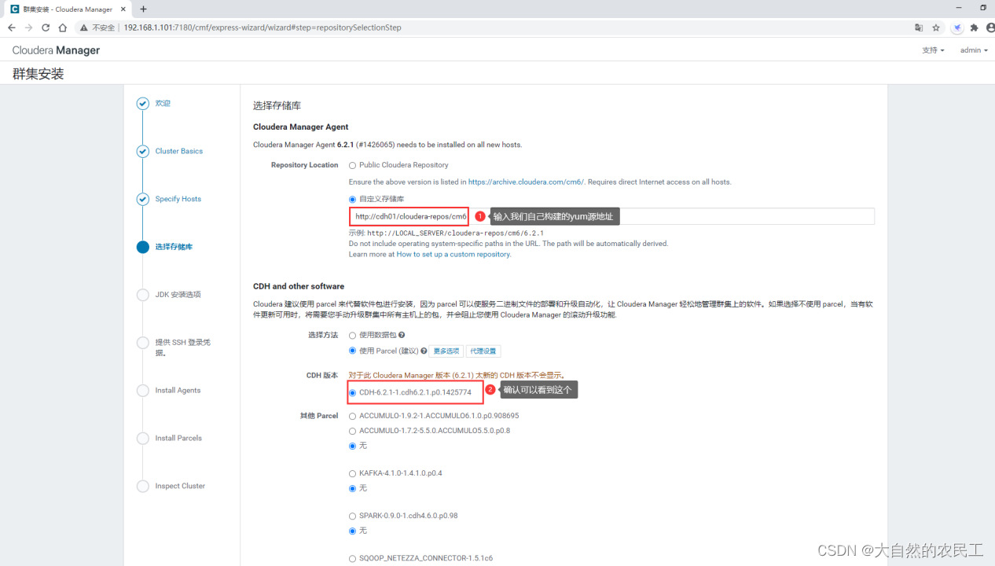Edit the custom repository URL field
The height and width of the screenshot is (566, 995).
(x=612, y=216)
